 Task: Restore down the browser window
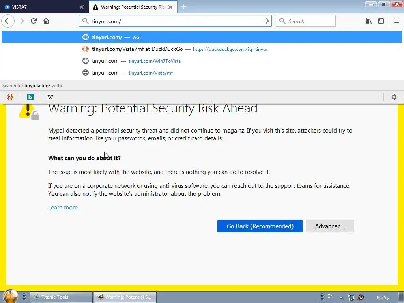[383, 4]
